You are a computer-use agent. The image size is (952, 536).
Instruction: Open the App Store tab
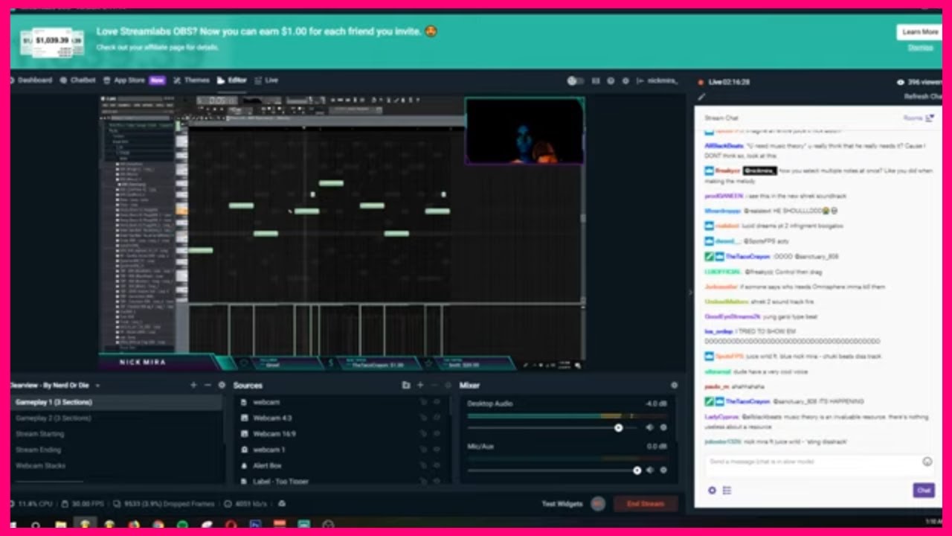click(x=134, y=80)
